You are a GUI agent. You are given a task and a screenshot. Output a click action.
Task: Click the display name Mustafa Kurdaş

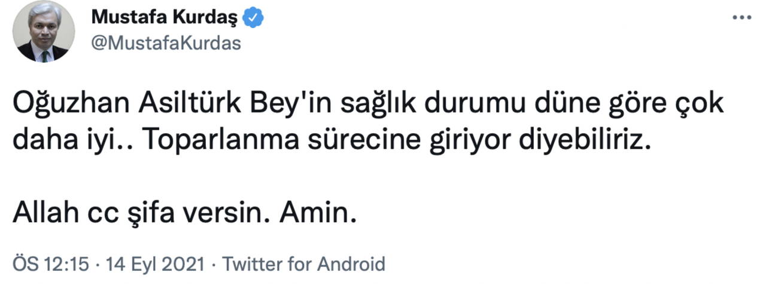[165, 19]
